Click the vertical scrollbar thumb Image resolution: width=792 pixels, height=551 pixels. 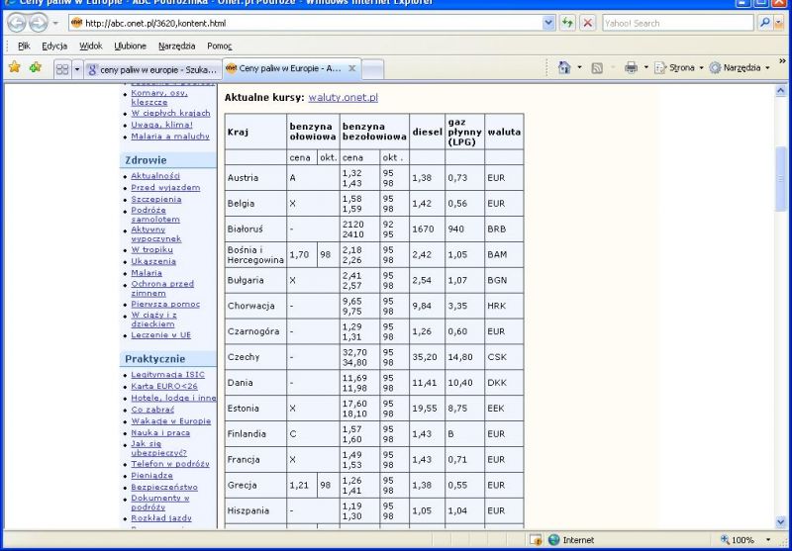click(x=780, y=179)
